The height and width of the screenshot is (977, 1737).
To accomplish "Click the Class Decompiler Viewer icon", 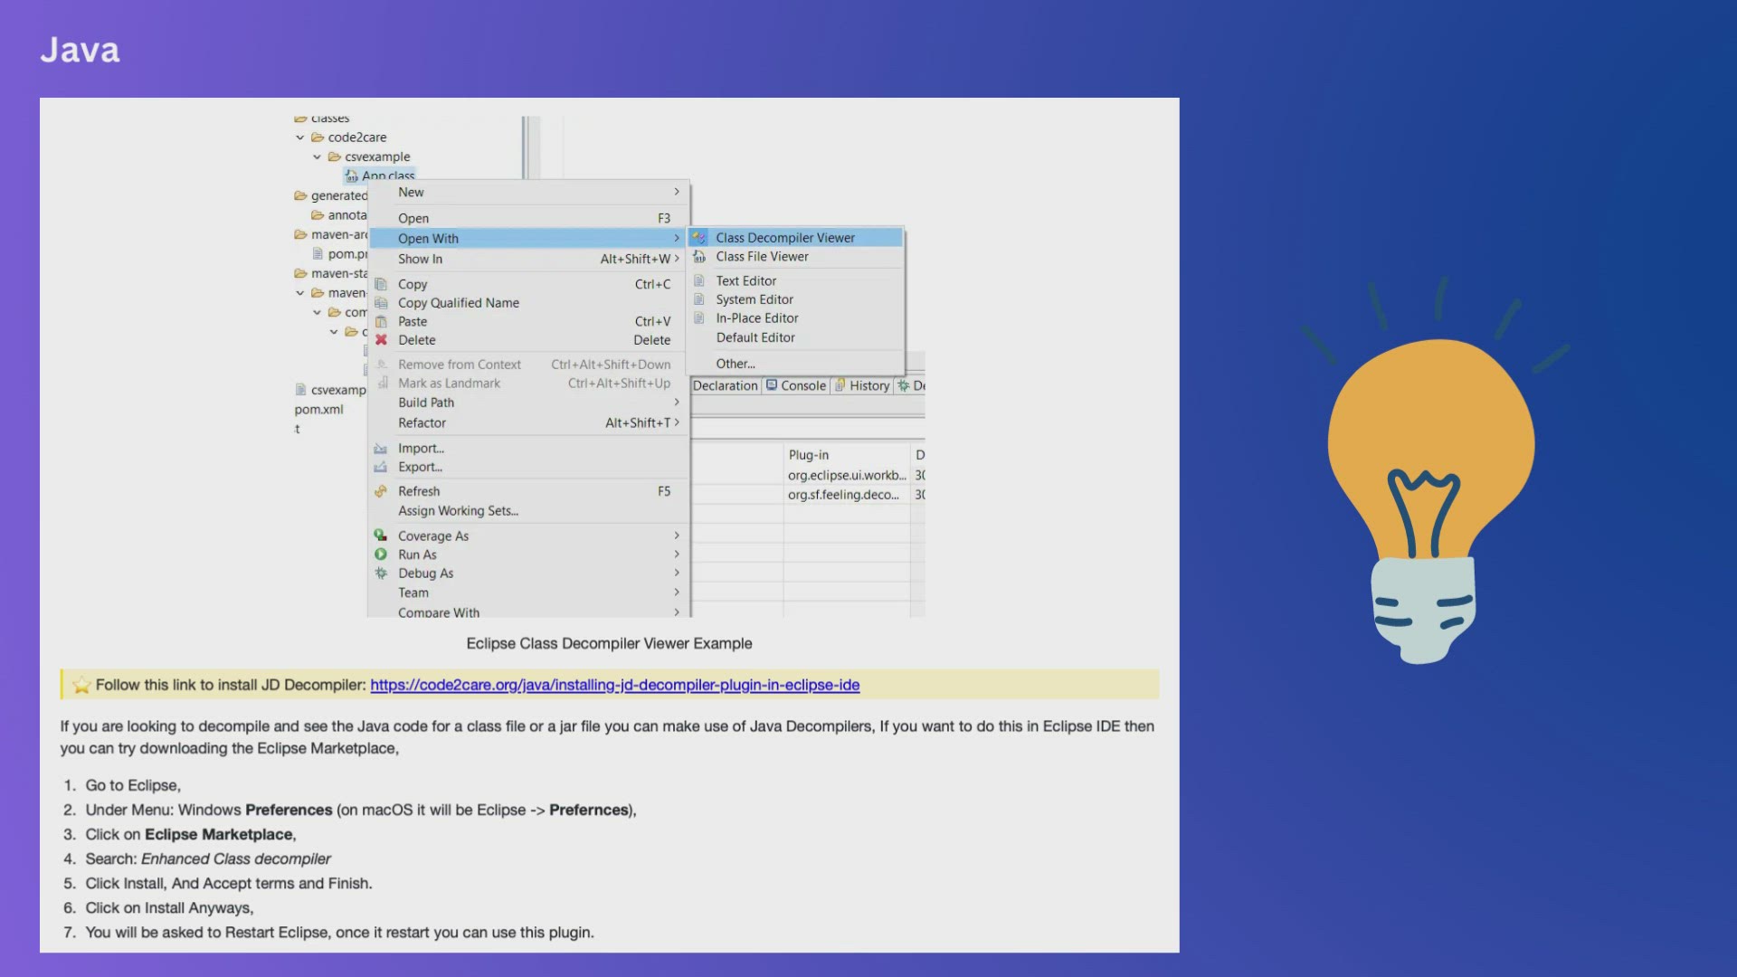I will [x=699, y=238].
